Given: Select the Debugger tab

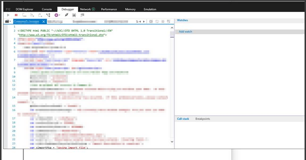Looking at the screenshot, I should pos(68,9).
